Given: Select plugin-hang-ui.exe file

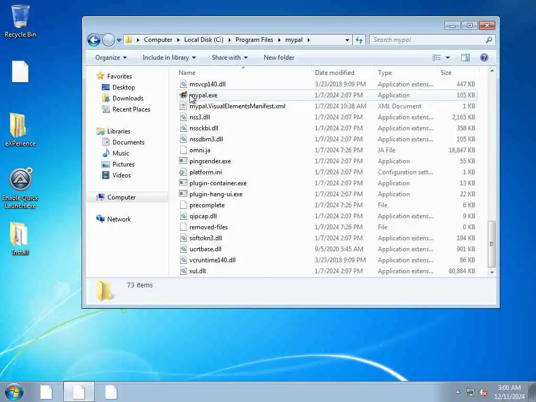Looking at the screenshot, I should (x=216, y=194).
